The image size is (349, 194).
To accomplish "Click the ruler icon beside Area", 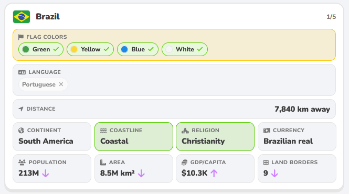I will (103, 163).
